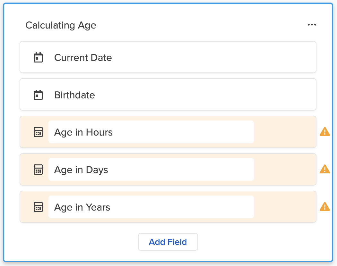This screenshot has height=266, width=337.
Task: Select the calculator icon for Age in Hours
Action: (38, 132)
